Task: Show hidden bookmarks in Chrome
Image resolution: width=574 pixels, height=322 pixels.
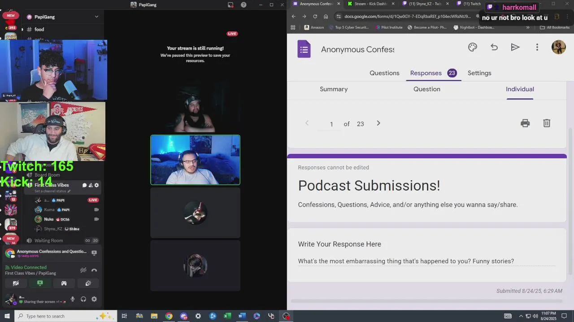Action: (528, 27)
